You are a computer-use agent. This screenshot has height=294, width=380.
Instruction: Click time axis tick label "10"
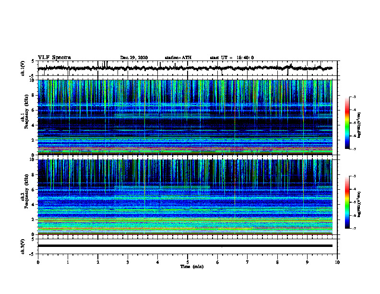pos(337,262)
